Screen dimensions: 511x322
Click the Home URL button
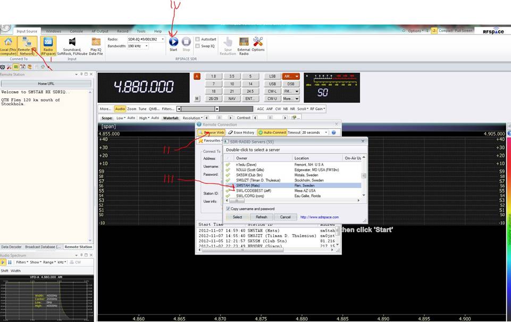(46, 83)
